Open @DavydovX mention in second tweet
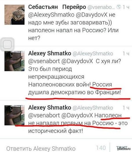132x152 pixels. point(77,61)
